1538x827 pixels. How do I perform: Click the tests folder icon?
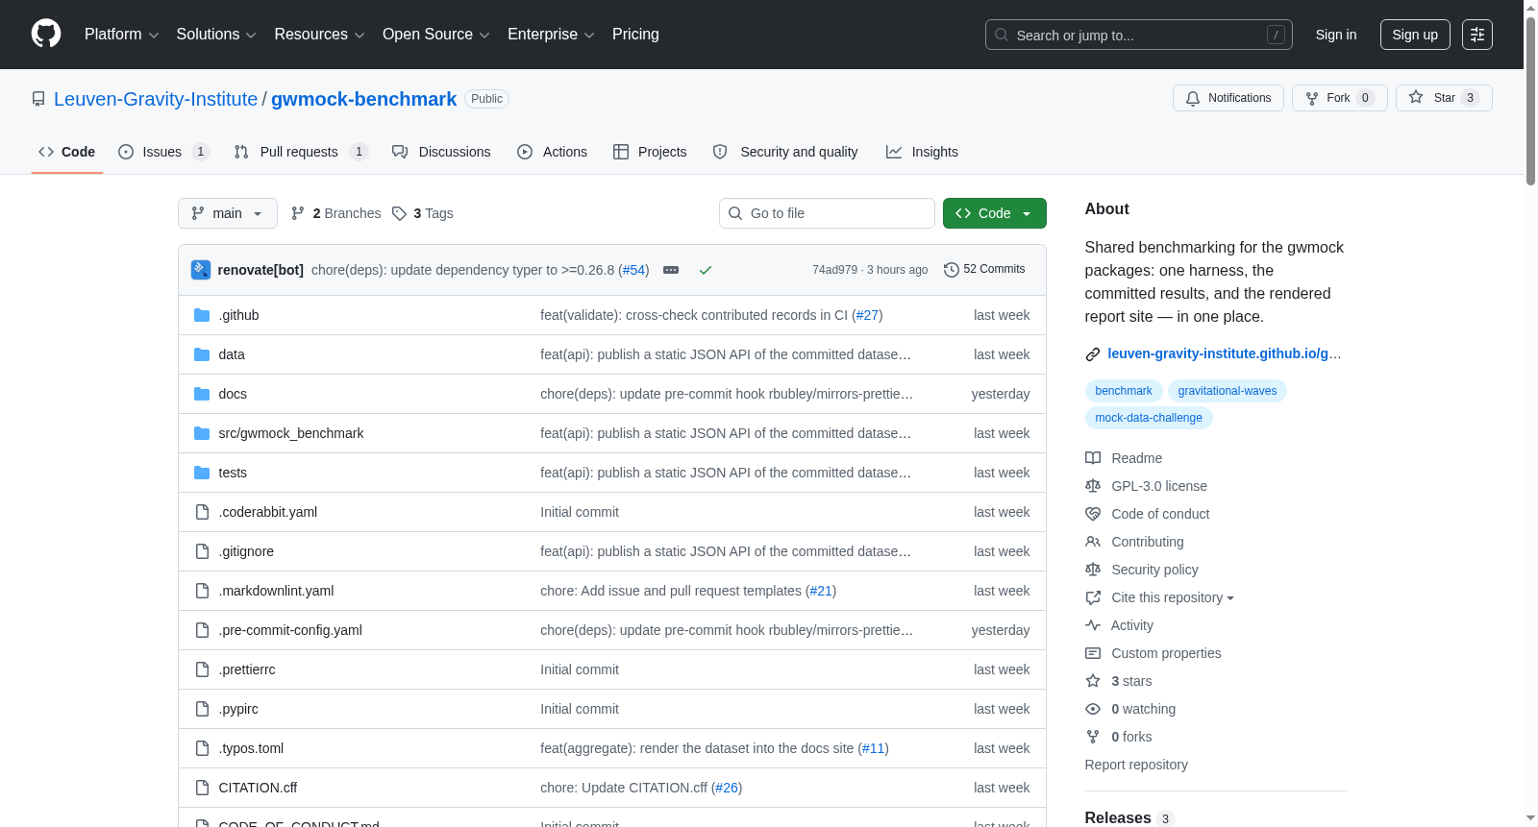click(x=202, y=473)
